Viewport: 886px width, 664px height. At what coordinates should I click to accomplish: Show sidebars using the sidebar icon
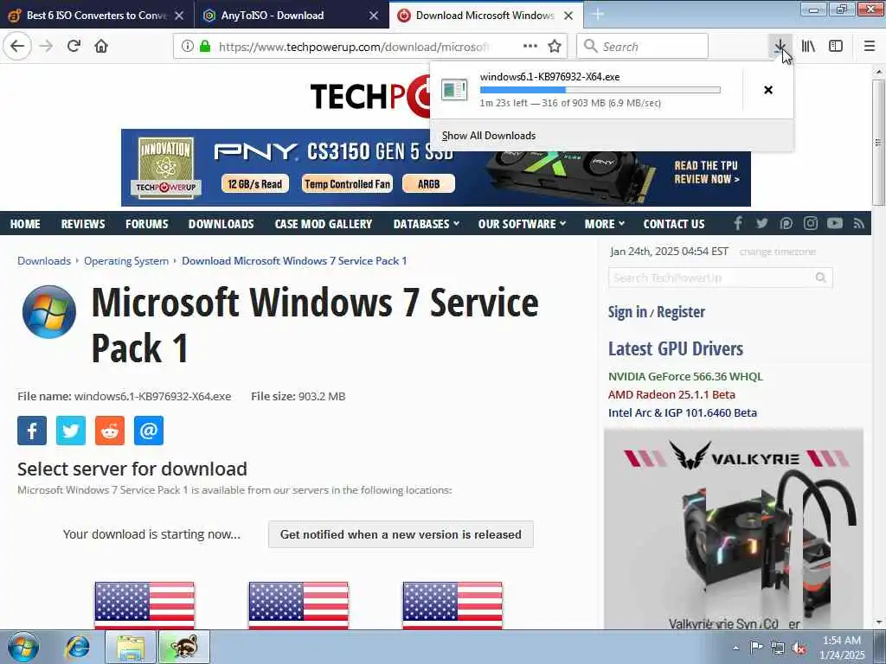836,47
